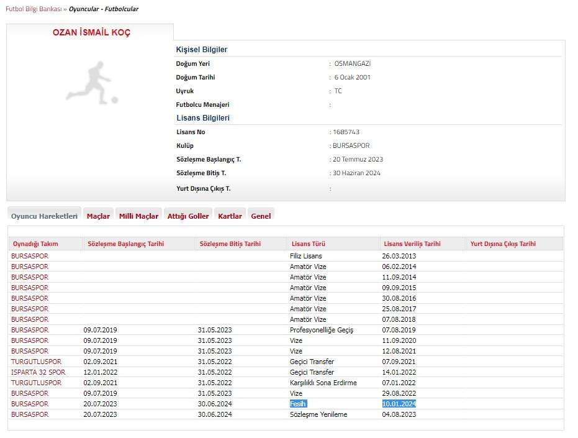Select the Oyuncu Hareketleri tab
Image resolution: width=578 pixels, height=438 pixels.
pos(44,216)
